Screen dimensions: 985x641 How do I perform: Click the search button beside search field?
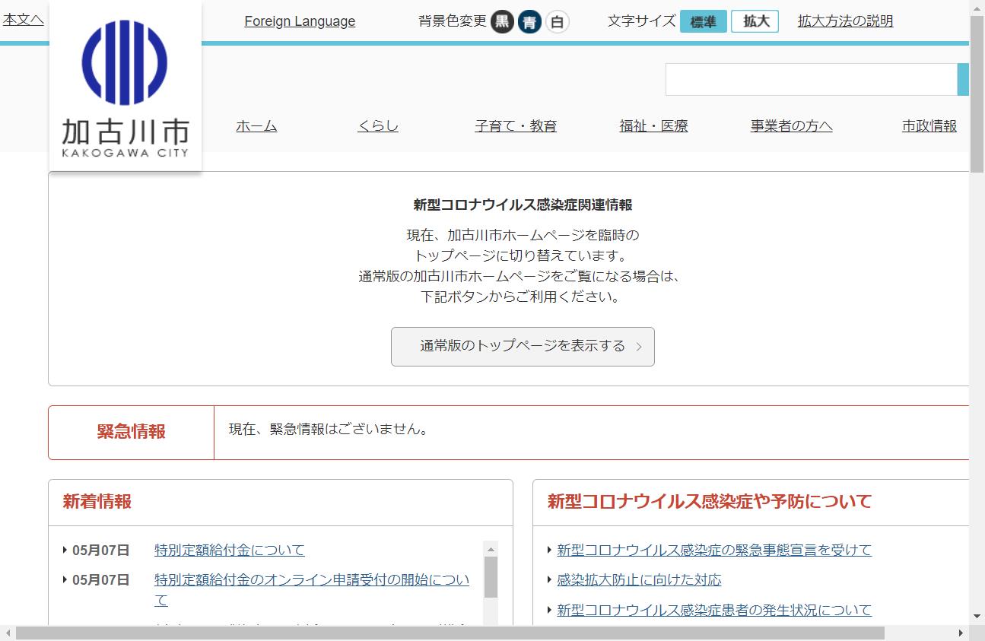click(x=963, y=80)
